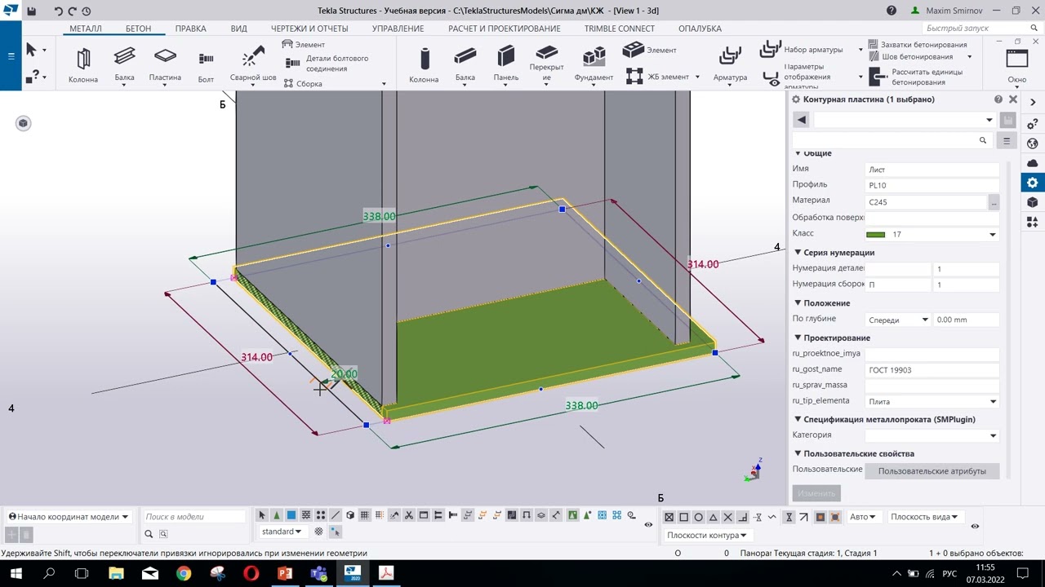Viewport: 1045px width, 587px height.
Task: Toggle the select parts blue square switch
Action: click(x=291, y=515)
